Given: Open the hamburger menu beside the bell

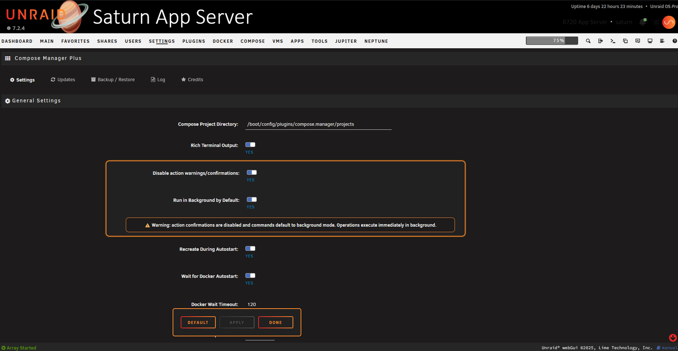Looking at the screenshot, I should 656,22.
